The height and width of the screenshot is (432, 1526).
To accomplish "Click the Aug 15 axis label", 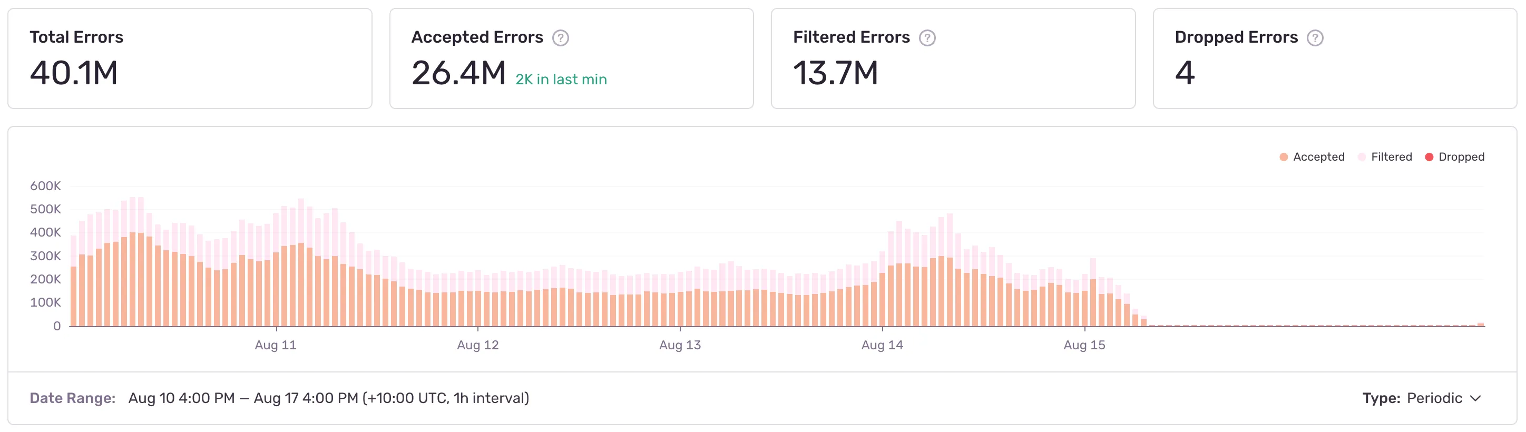I will (x=1084, y=346).
